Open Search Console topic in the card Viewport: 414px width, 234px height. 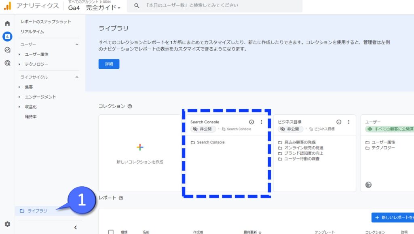pyautogui.click(x=211, y=142)
